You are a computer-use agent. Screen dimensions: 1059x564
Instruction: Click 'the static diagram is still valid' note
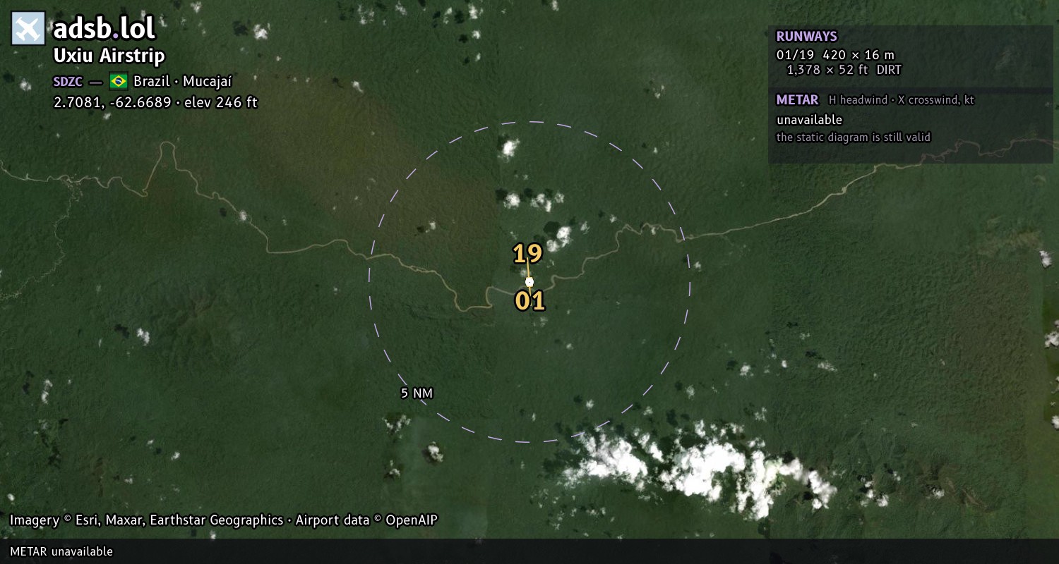point(854,137)
